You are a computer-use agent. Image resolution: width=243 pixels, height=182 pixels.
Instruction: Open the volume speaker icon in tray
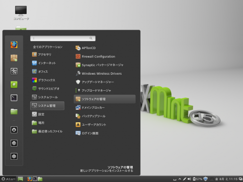189,179
